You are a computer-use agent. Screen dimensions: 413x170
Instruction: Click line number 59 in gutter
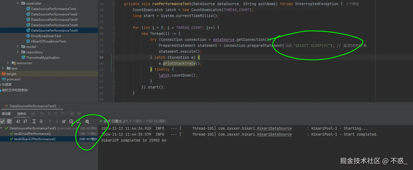(x=101, y=58)
